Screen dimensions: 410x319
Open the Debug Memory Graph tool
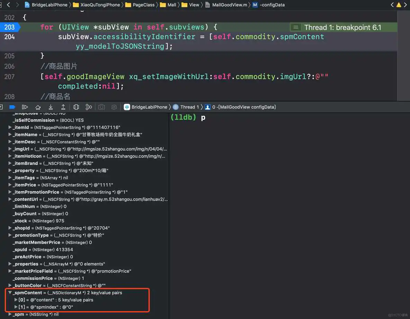(89, 107)
